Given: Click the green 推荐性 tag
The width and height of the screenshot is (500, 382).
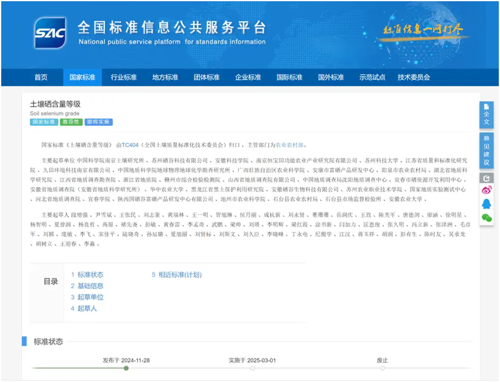Looking at the screenshot, I should pos(72,122).
